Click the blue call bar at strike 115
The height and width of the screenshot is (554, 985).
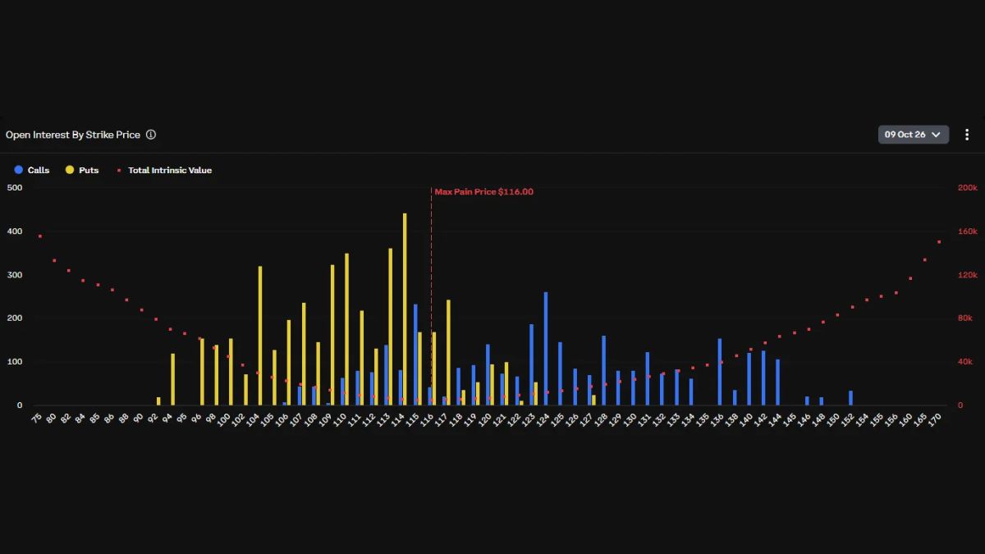(x=415, y=355)
